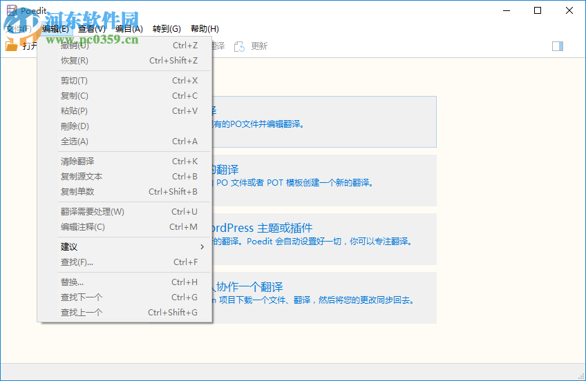Image resolution: width=586 pixels, height=381 pixels.
Task: Choose 粘贴(P) paste menu entry
Action: (125, 111)
